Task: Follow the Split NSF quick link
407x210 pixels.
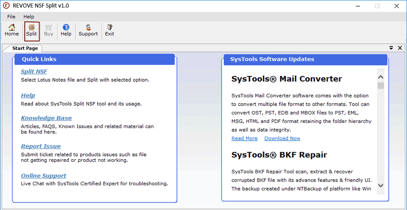Action: pyautogui.click(x=34, y=72)
